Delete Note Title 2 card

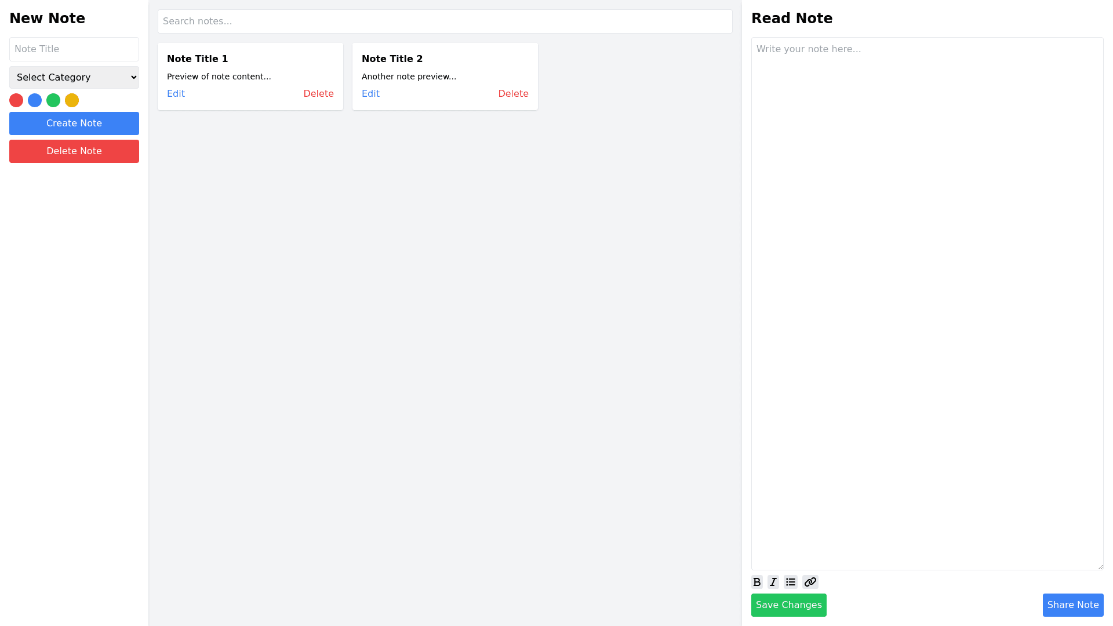click(x=513, y=94)
